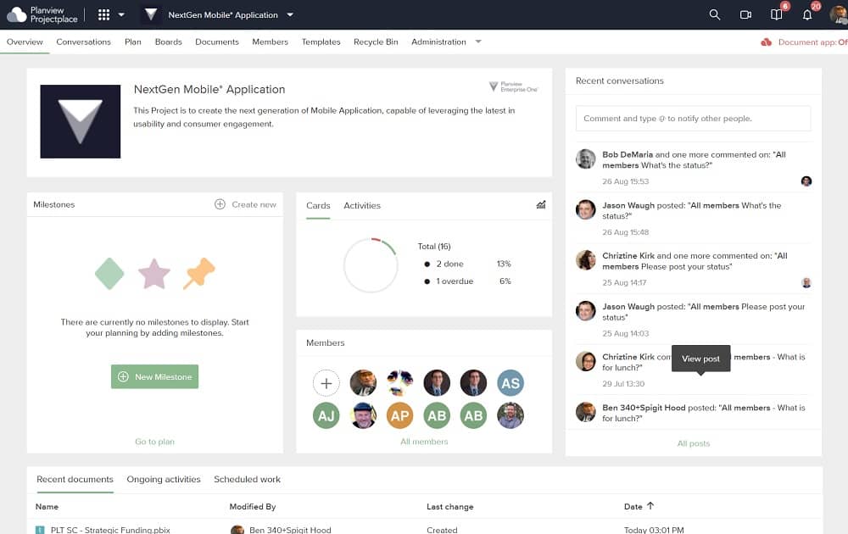The width and height of the screenshot is (848, 534).
Task: Open the apps grid launcher
Action: click(103, 14)
